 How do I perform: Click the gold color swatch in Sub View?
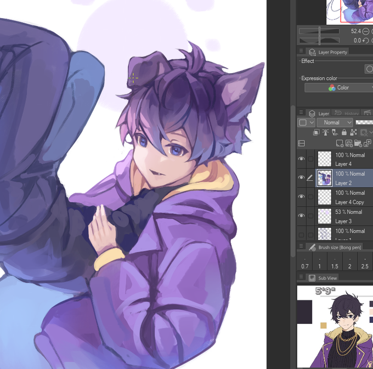click(324, 326)
